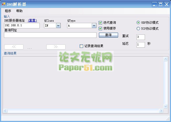171x122 pixels.
Task: Expand the QType dropdown arrow
Action: (94, 26)
